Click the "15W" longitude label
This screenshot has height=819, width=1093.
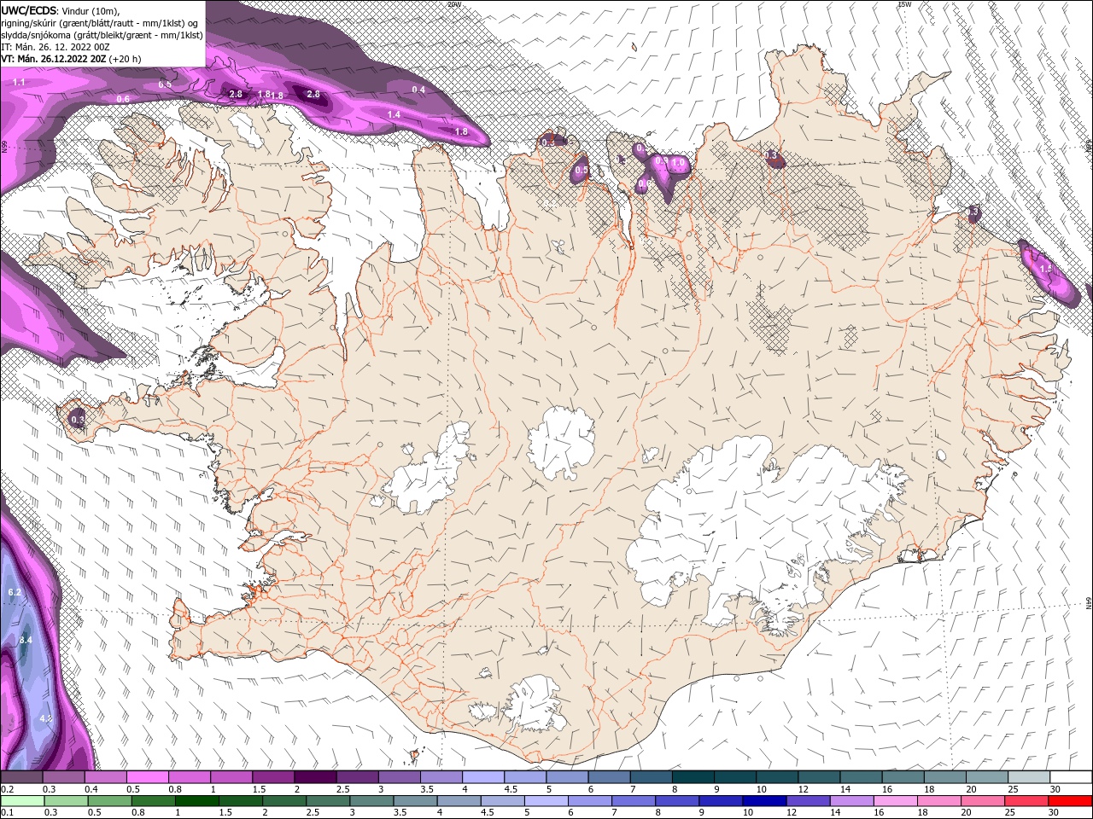(904, 4)
